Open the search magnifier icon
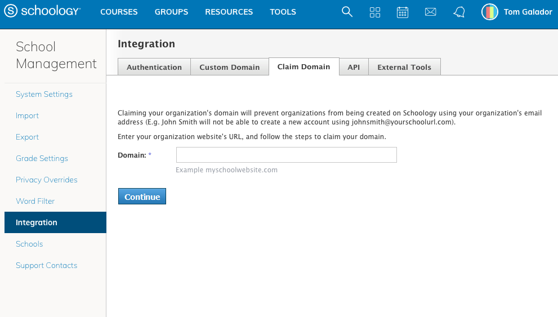 [x=347, y=12]
